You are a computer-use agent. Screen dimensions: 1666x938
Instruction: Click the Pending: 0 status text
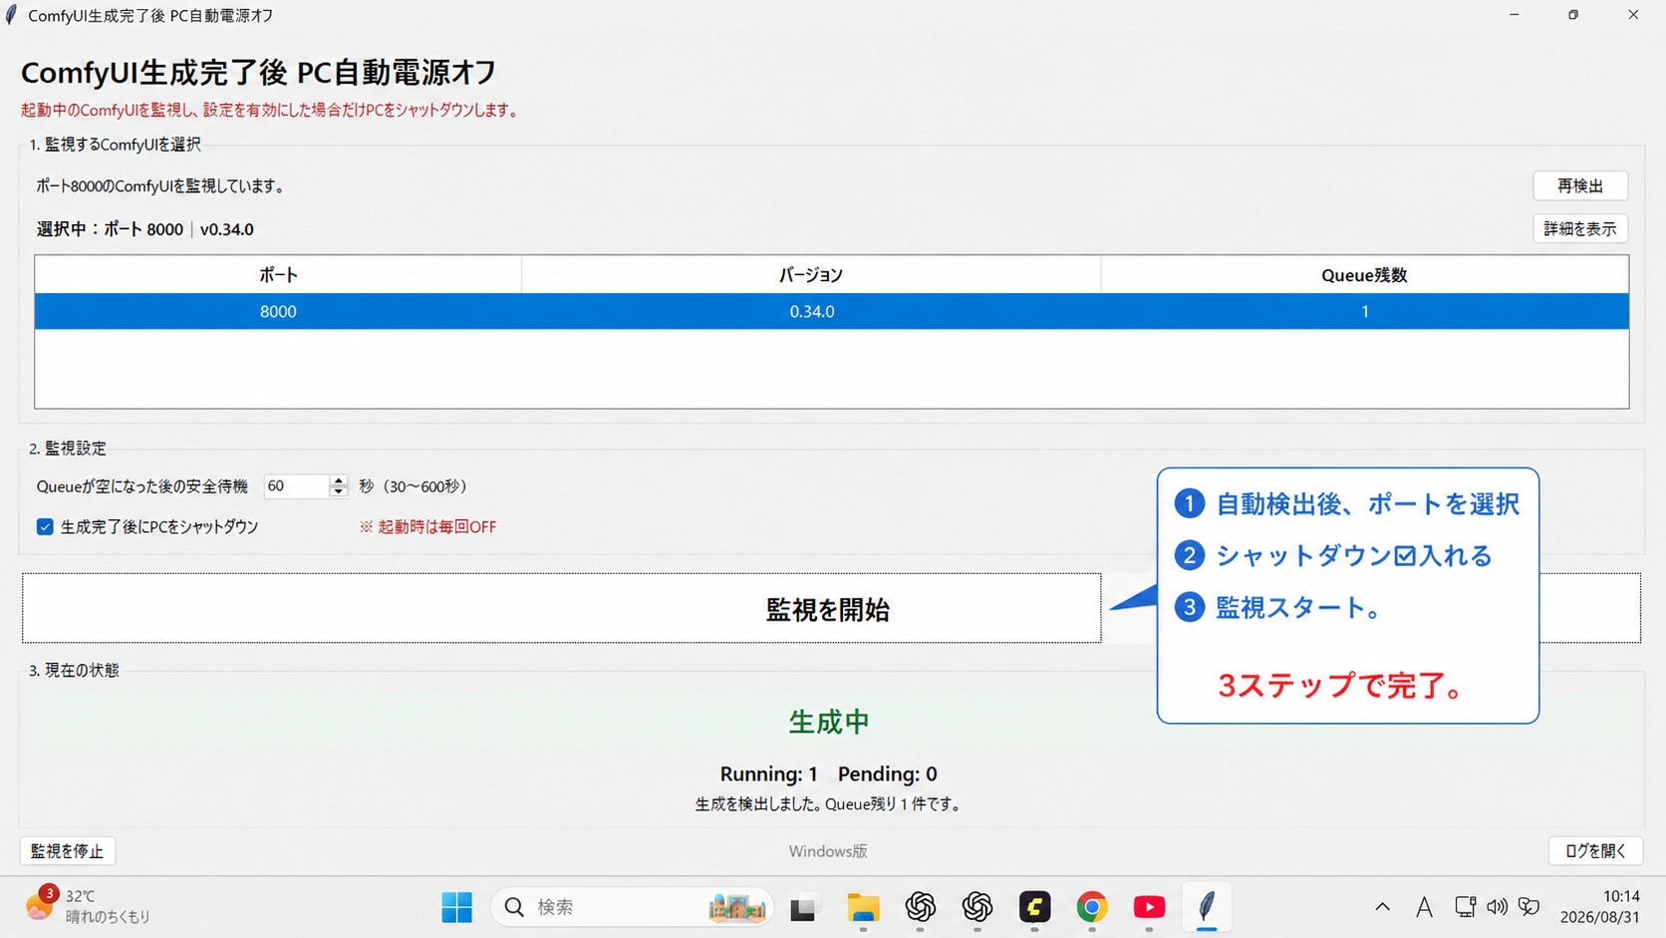887,774
